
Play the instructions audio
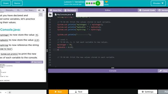44,10
